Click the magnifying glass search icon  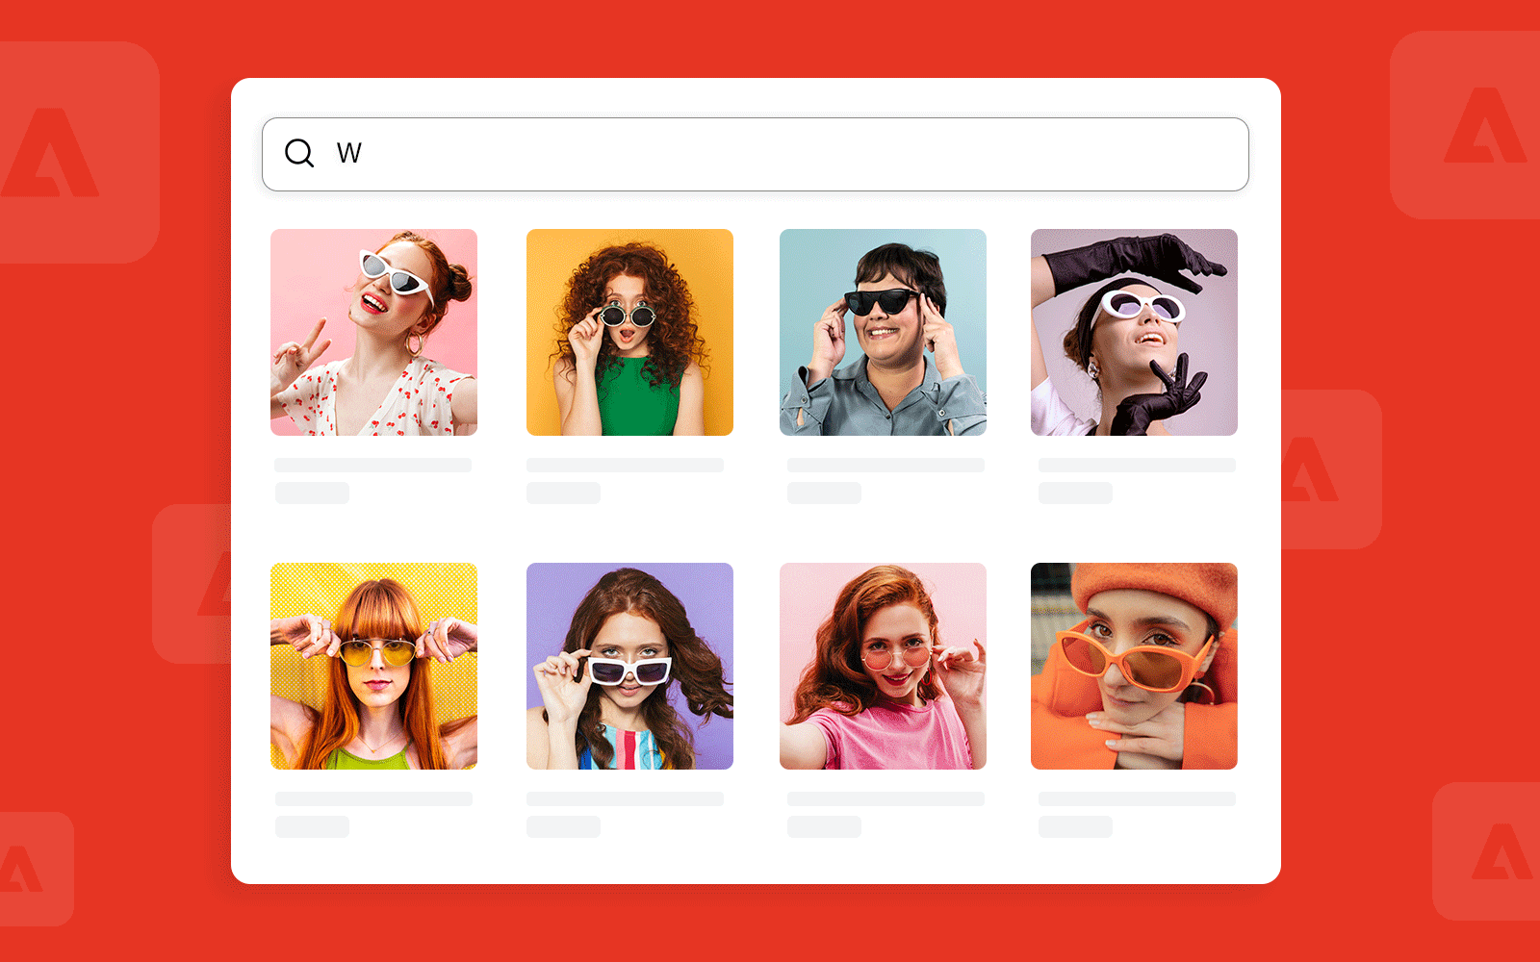pyautogui.click(x=299, y=153)
